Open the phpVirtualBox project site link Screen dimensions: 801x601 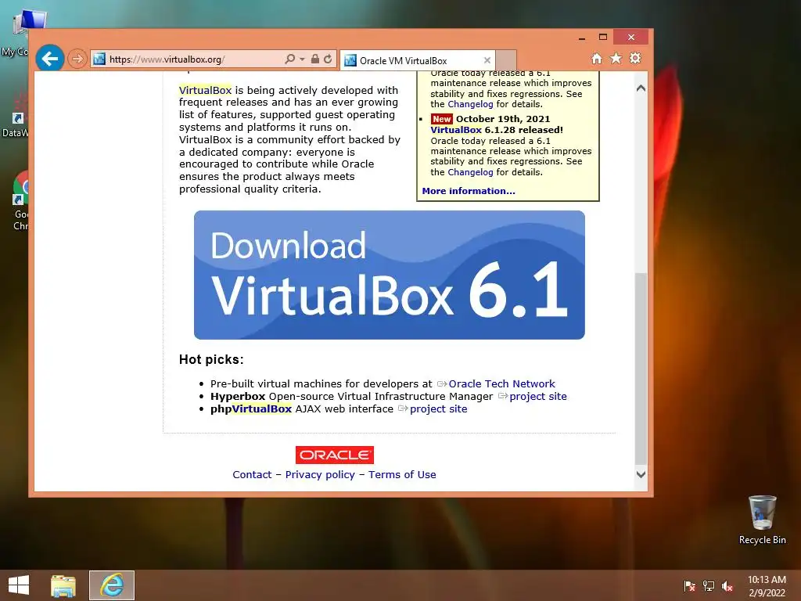[438, 408]
